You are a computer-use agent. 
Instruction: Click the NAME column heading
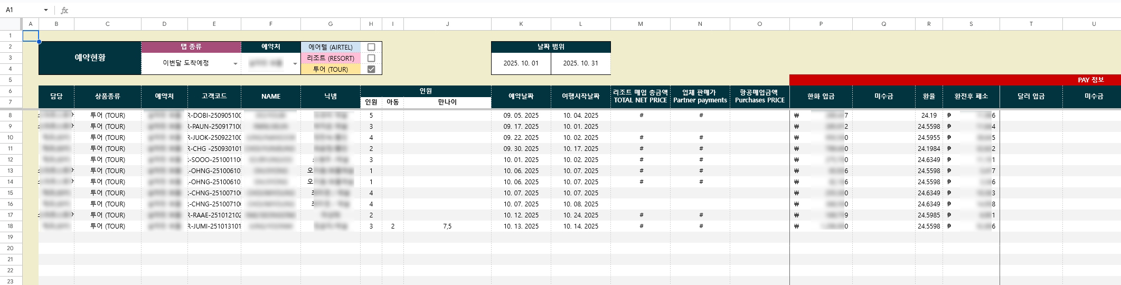(x=271, y=97)
